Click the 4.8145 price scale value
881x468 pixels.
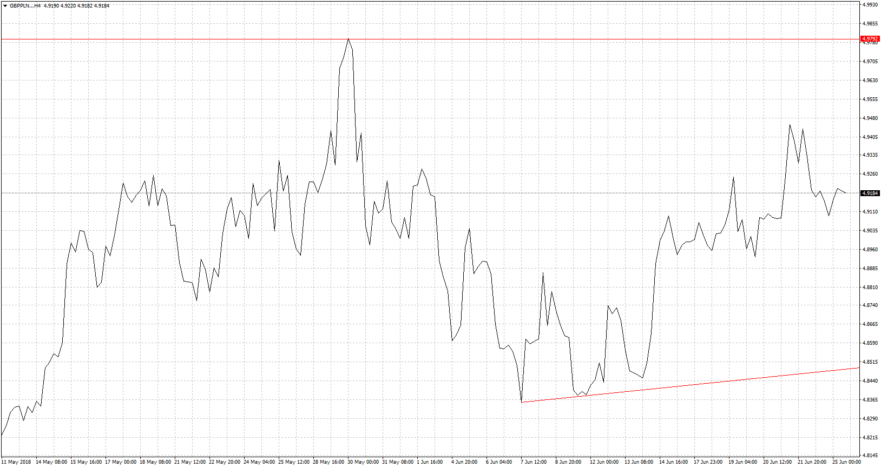click(x=870, y=455)
